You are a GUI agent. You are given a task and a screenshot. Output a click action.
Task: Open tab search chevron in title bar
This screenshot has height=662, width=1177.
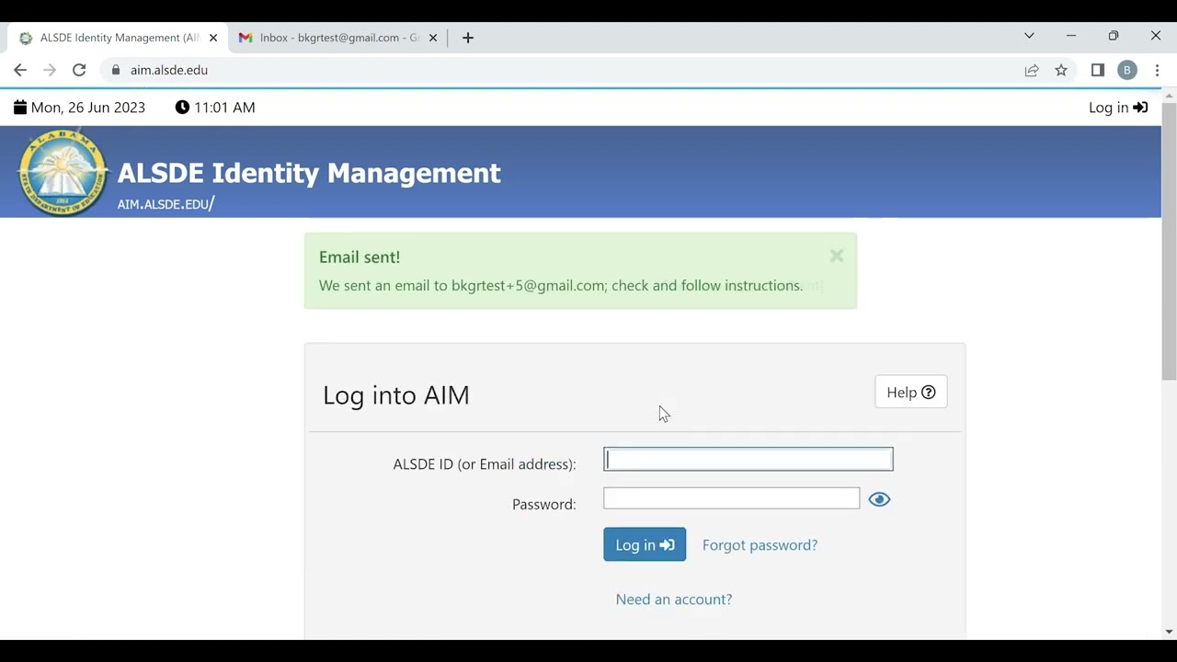click(x=1029, y=36)
